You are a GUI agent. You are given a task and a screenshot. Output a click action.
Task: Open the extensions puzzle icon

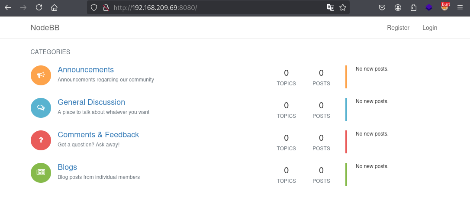click(413, 7)
